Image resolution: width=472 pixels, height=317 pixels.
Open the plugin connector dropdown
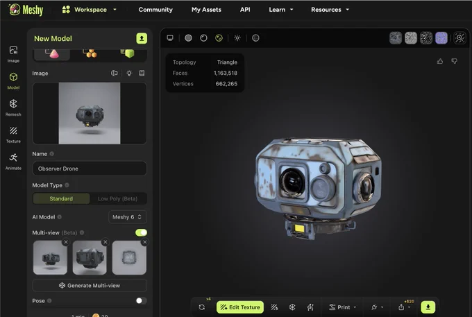pos(377,307)
